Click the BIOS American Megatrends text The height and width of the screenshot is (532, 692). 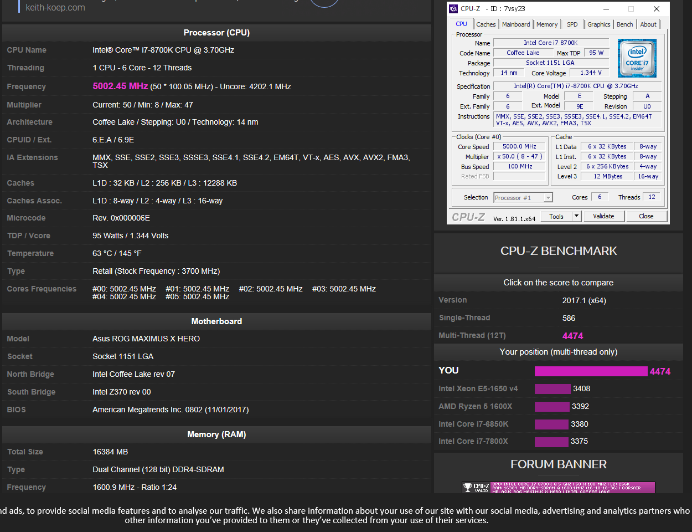[x=171, y=410]
